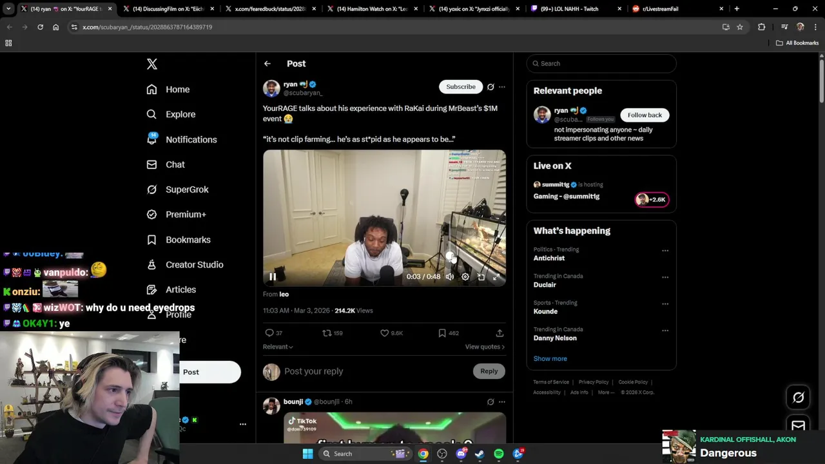Open Explore in sidebar
The image size is (825, 464).
171,114
